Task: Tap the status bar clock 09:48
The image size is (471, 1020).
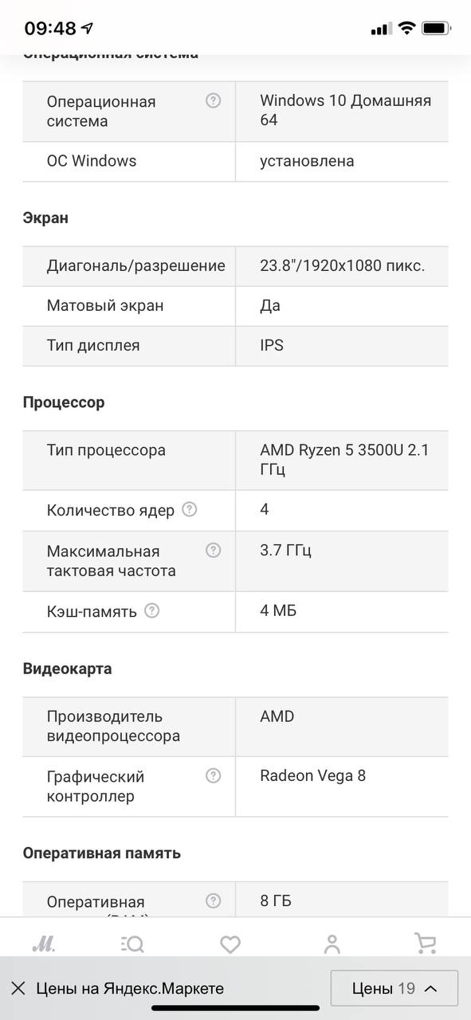Action: pyautogui.click(x=49, y=29)
